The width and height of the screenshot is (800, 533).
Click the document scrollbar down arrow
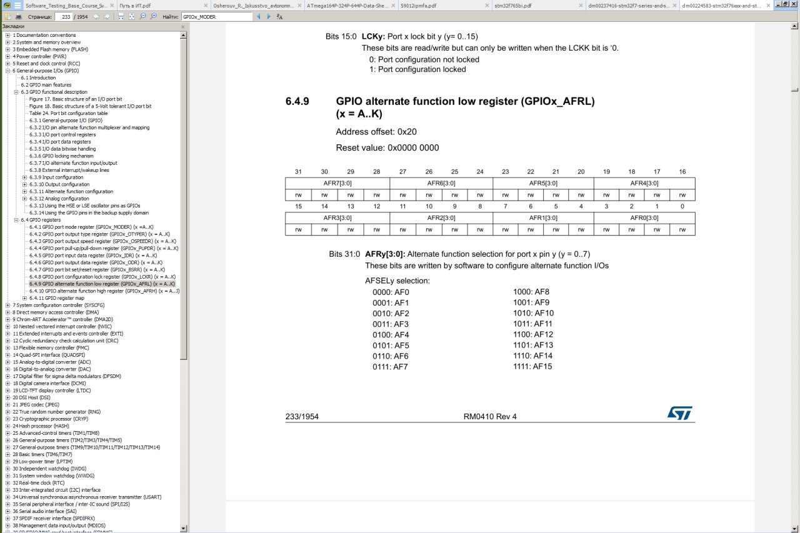(794, 529)
